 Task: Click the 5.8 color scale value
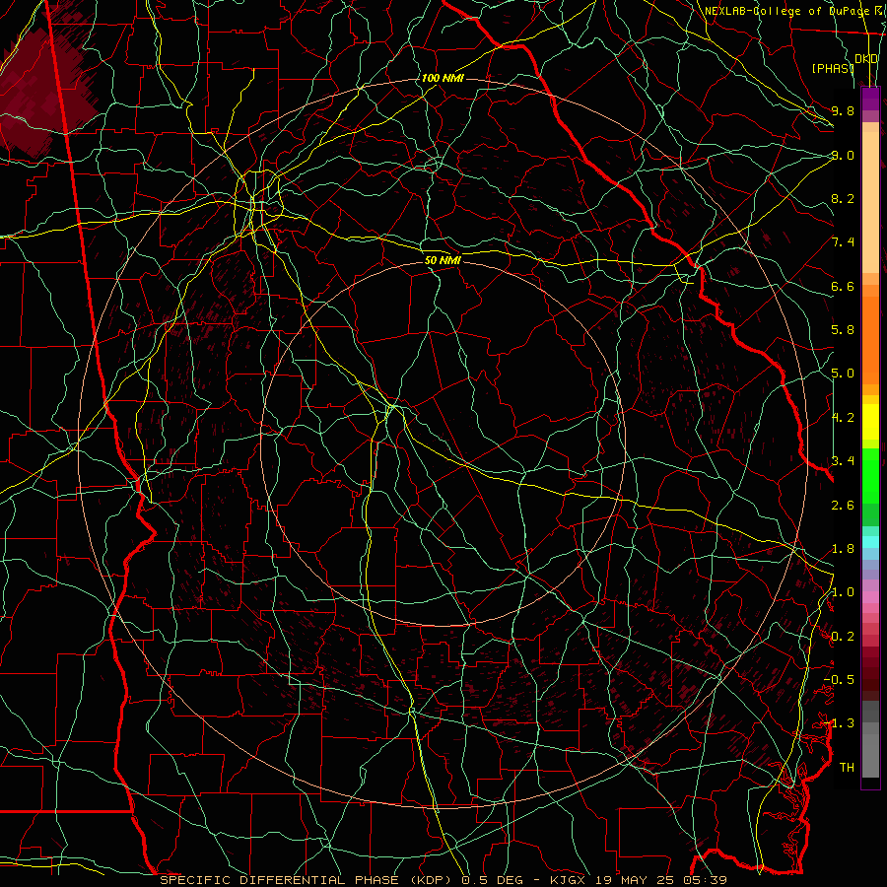tap(843, 330)
